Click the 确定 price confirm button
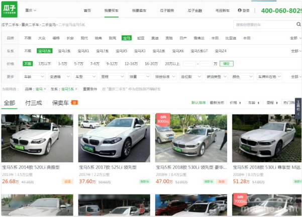This screenshot has width=302, height=217. 227,64
